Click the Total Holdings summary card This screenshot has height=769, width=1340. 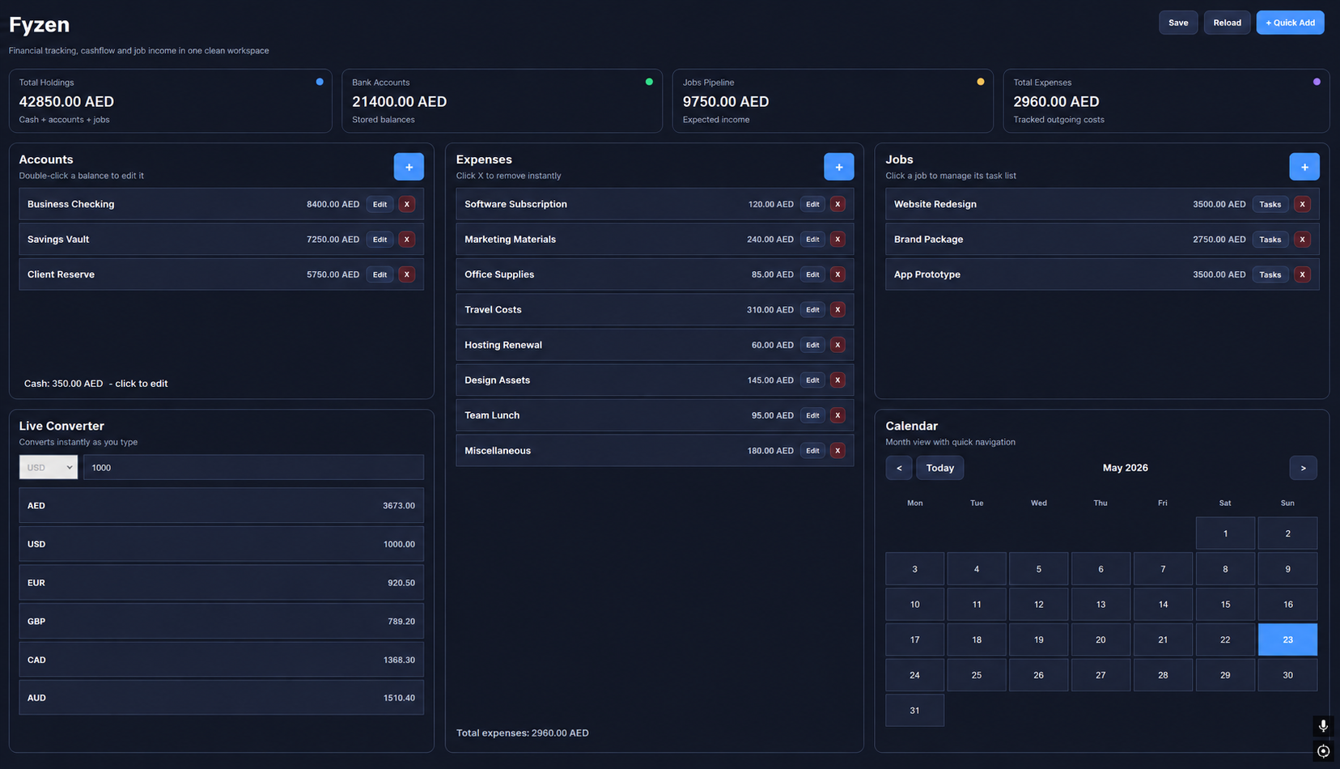[170, 100]
